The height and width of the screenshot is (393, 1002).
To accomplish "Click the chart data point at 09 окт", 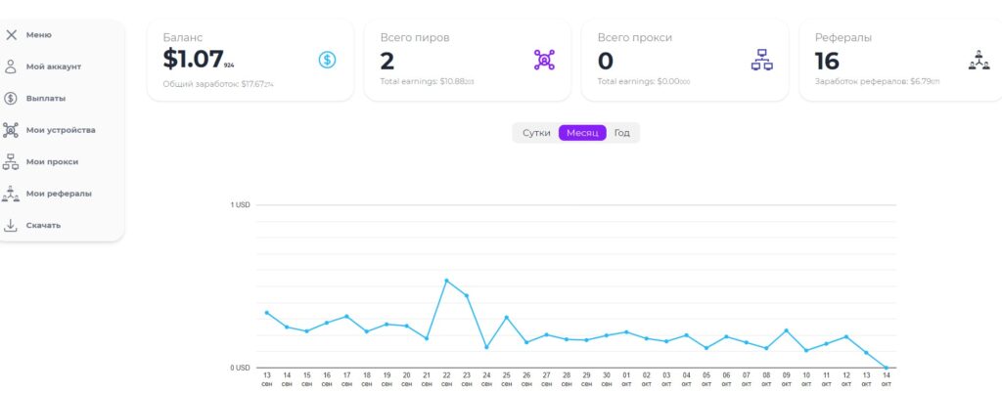I will (786, 330).
